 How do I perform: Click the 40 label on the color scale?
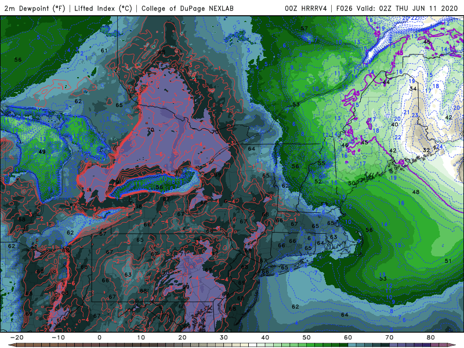tap(265, 338)
